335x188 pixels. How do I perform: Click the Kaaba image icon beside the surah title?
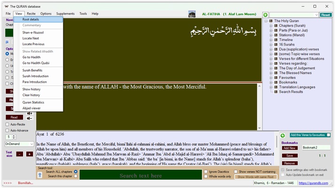192,14
